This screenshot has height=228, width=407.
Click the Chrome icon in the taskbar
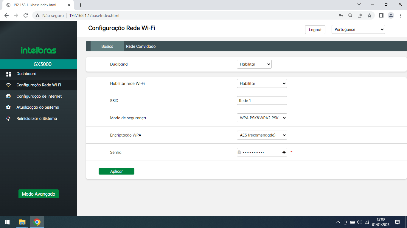37,222
